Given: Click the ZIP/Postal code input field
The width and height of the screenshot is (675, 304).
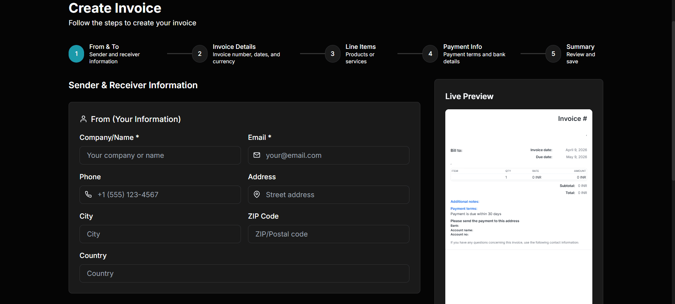Looking at the screenshot, I should click(x=329, y=234).
